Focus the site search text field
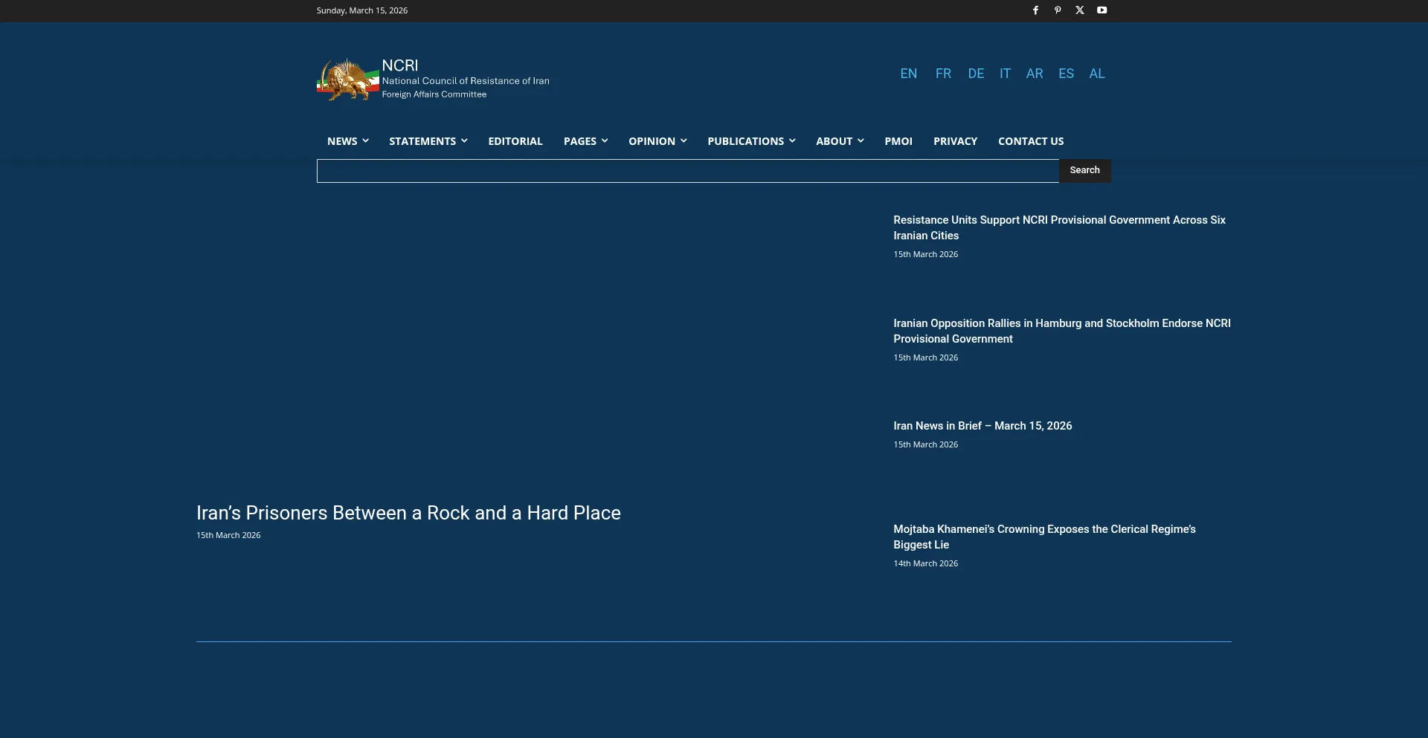Viewport: 1428px width, 738px height. tap(688, 171)
